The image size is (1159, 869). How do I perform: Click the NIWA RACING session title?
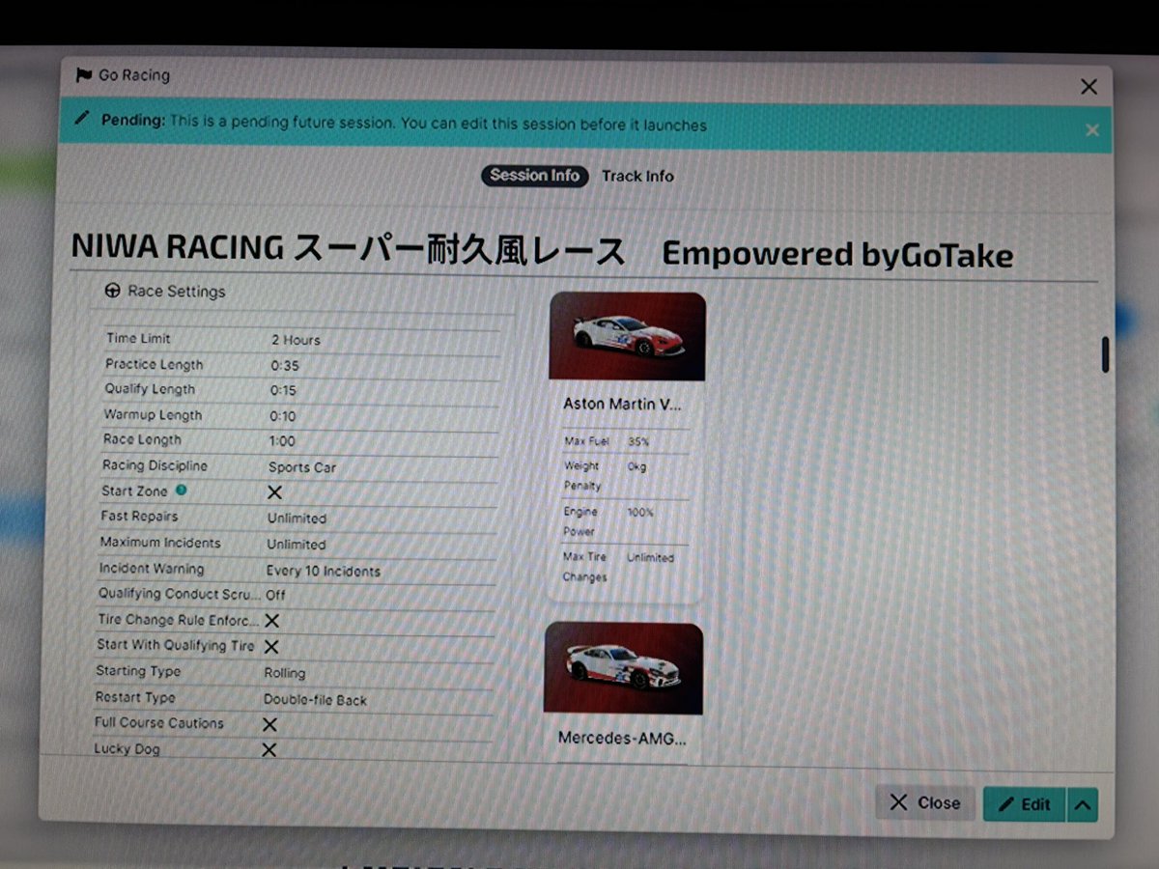click(x=542, y=252)
